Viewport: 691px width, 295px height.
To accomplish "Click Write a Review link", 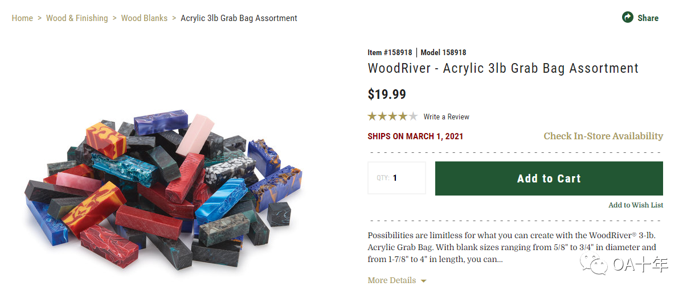I will tap(446, 117).
